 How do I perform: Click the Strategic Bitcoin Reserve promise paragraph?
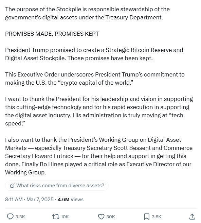(x=94, y=54)
